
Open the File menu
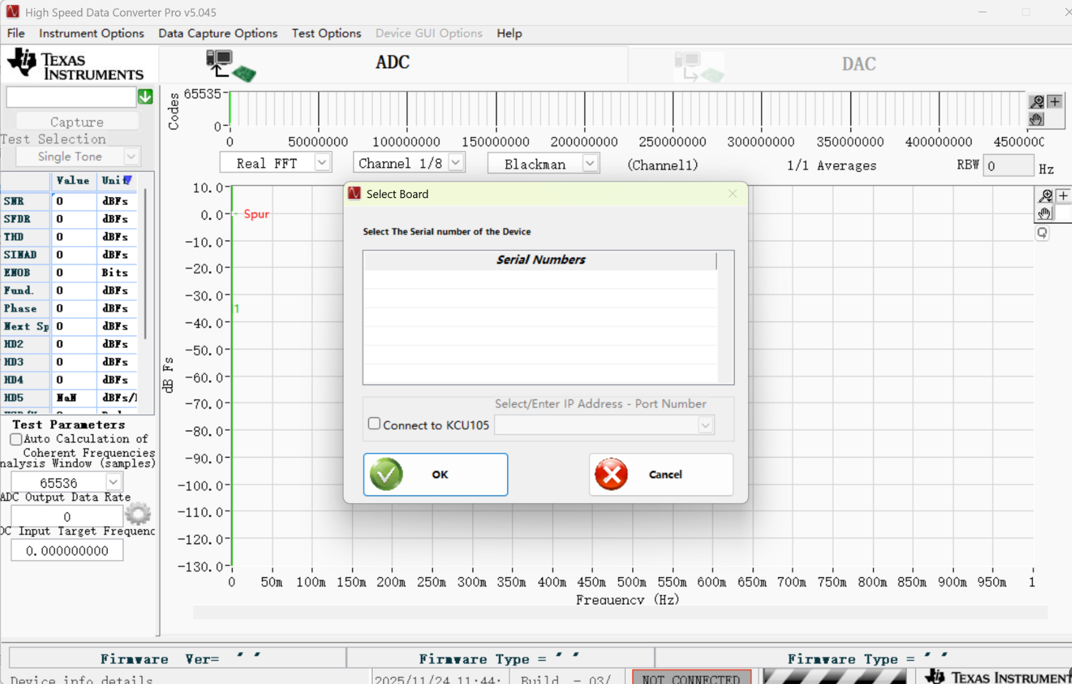[x=16, y=33]
